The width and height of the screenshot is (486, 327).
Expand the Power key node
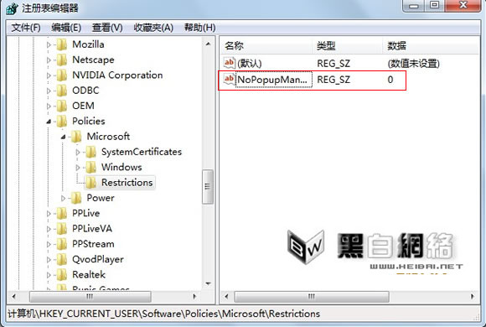coord(63,198)
